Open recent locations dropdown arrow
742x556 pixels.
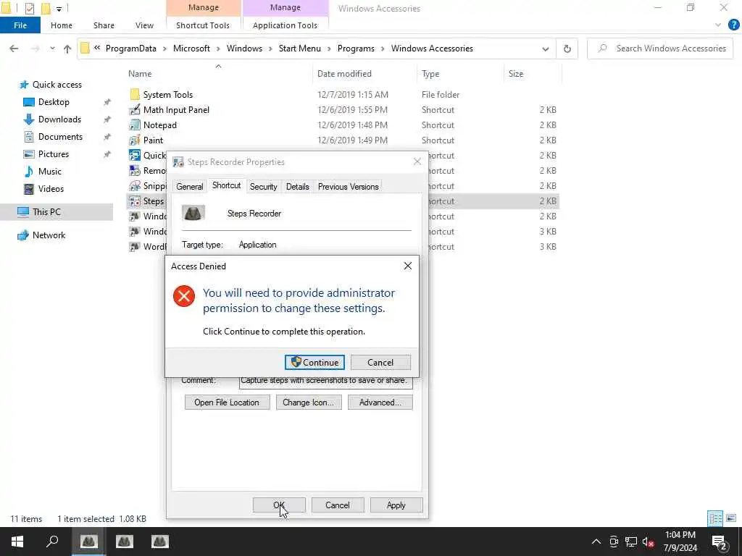pyautogui.click(x=52, y=49)
